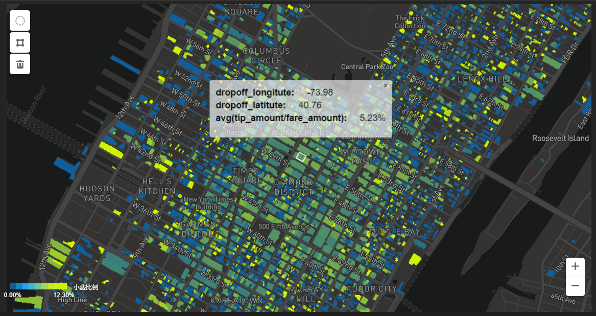
Task: Click the E 50th St street label
Action: tap(358, 193)
